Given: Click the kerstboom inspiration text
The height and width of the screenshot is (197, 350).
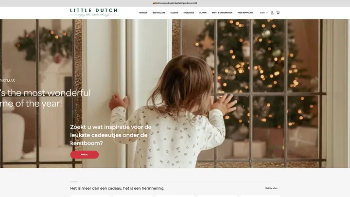Looking at the screenshot, I should point(111,135).
